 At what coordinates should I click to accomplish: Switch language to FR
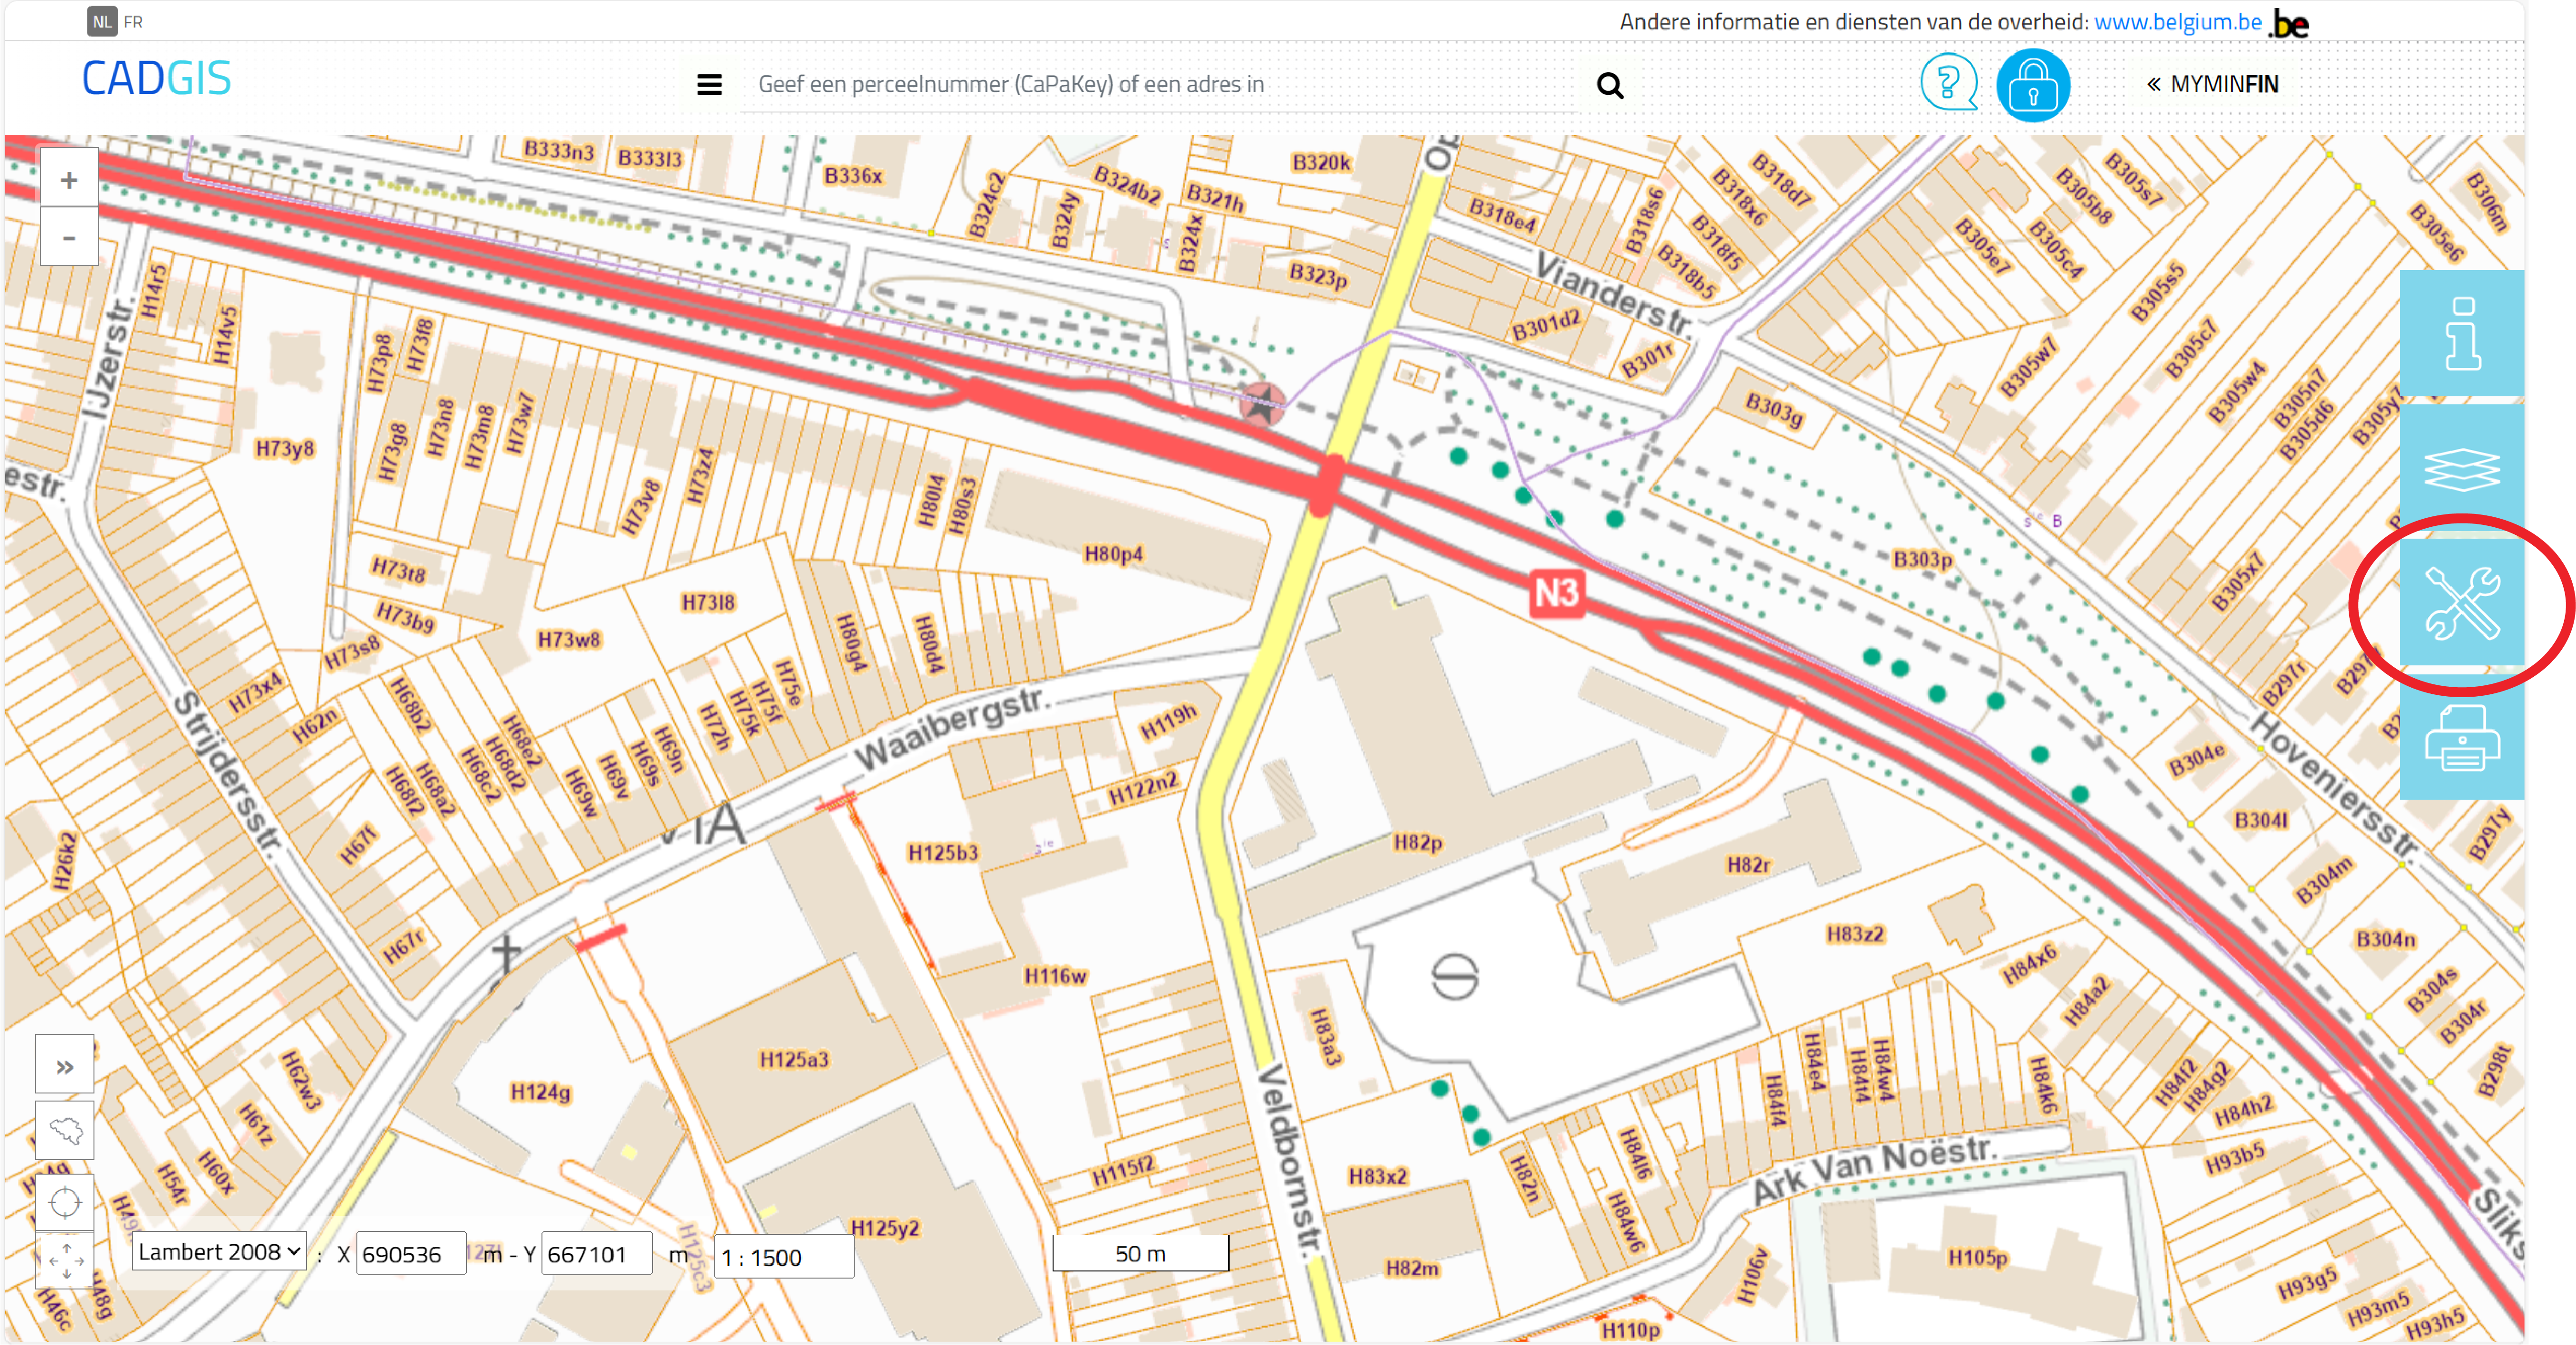coord(133,21)
